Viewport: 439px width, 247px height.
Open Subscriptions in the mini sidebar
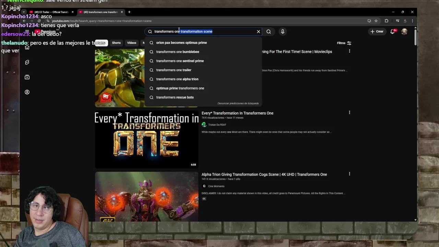[x=27, y=77]
